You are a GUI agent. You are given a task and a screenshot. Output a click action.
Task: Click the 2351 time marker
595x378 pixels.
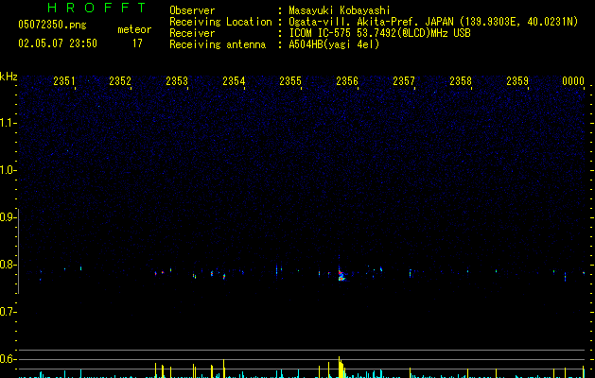click(x=63, y=81)
